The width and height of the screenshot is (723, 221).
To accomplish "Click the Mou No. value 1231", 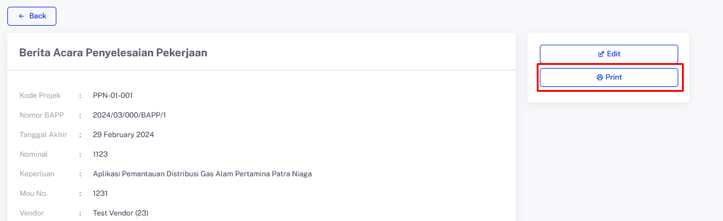I will point(100,194).
